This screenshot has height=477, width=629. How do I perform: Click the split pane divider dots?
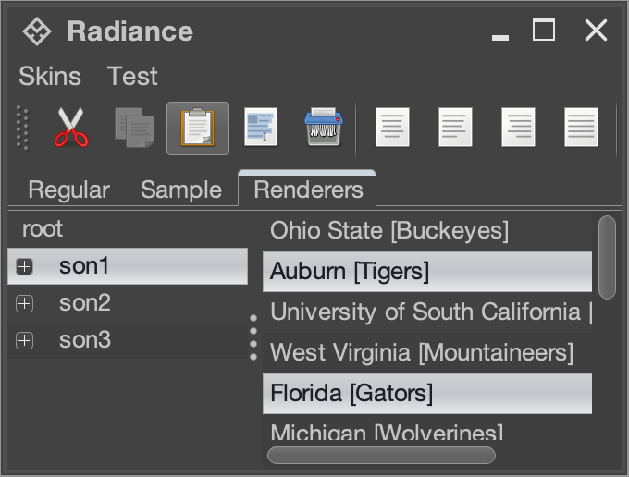point(253,337)
